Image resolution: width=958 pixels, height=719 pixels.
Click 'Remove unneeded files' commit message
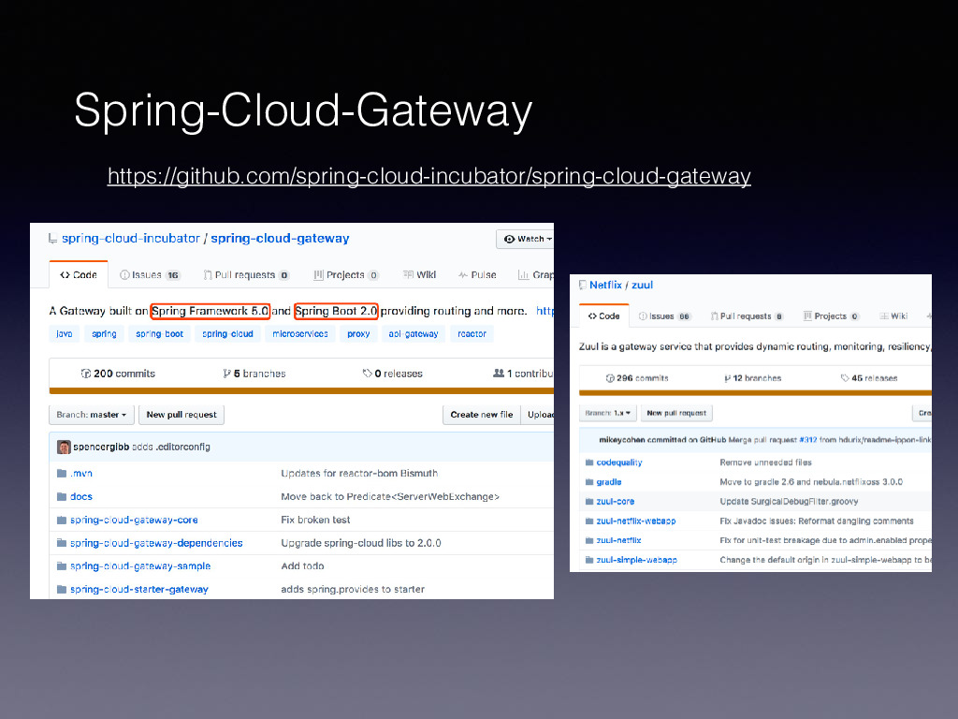(765, 462)
